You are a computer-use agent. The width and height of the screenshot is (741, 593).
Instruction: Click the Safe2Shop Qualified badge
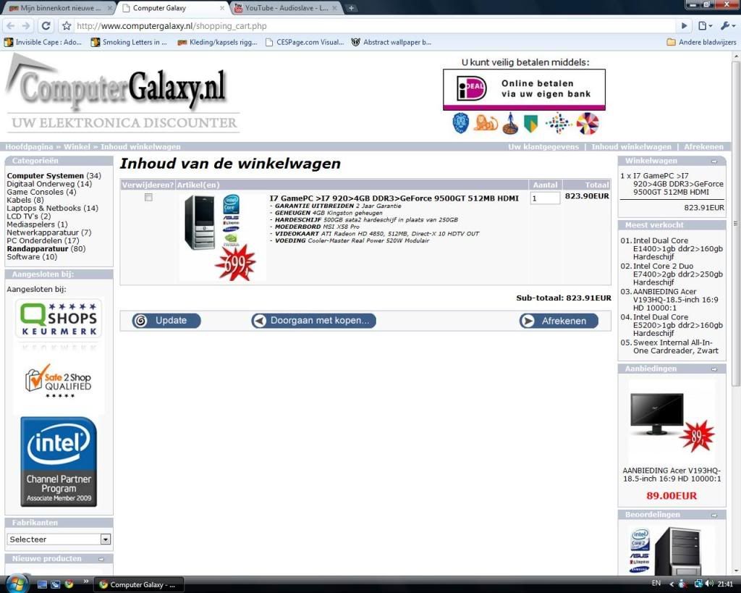click(x=59, y=381)
